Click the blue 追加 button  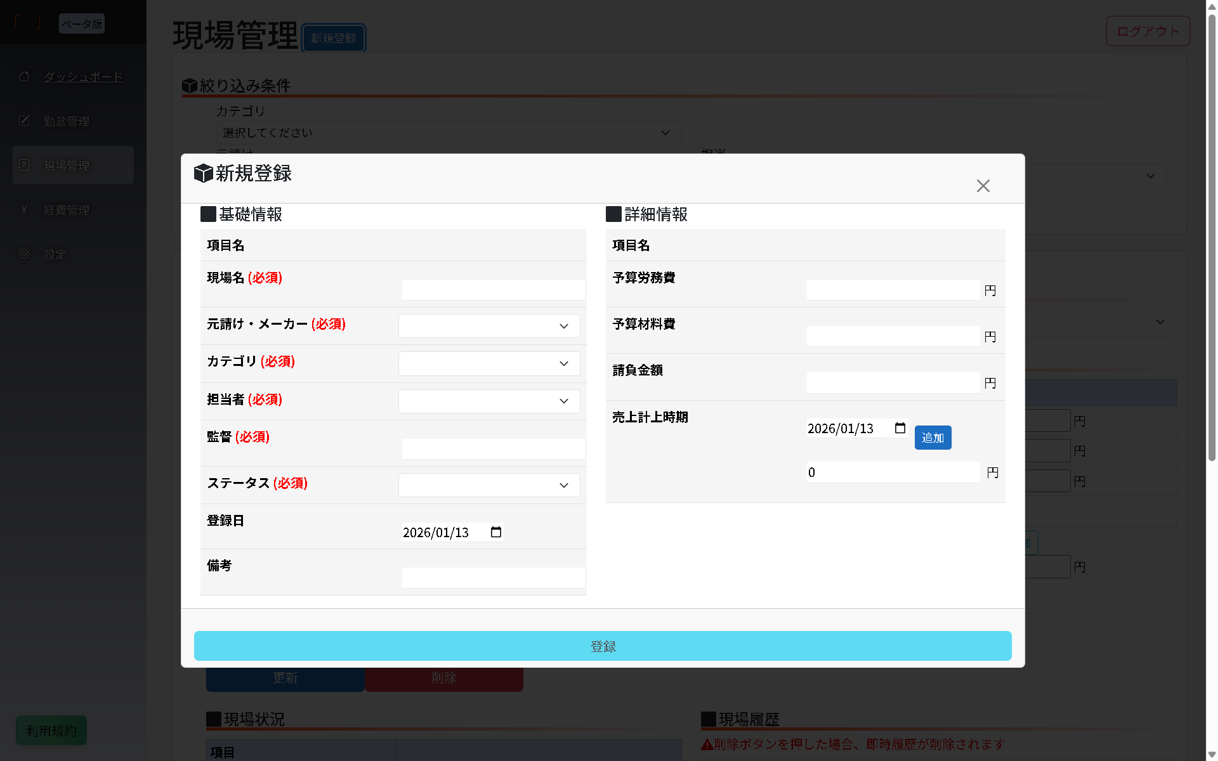933,438
